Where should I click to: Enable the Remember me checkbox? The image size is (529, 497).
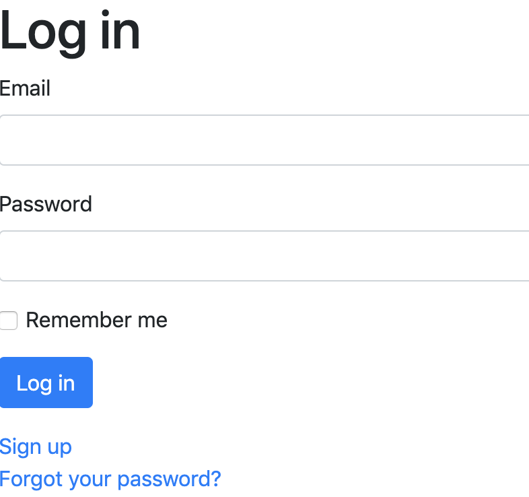pyautogui.click(x=9, y=321)
